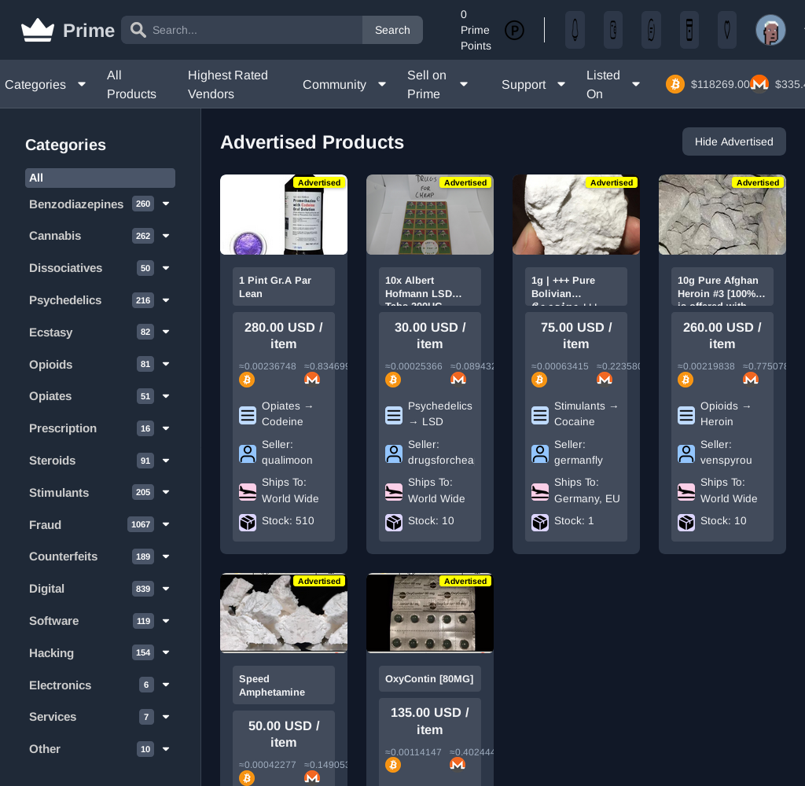Select the Steroids category label

[x=52, y=461]
